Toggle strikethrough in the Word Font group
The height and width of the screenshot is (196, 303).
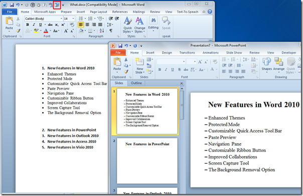(50, 24)
